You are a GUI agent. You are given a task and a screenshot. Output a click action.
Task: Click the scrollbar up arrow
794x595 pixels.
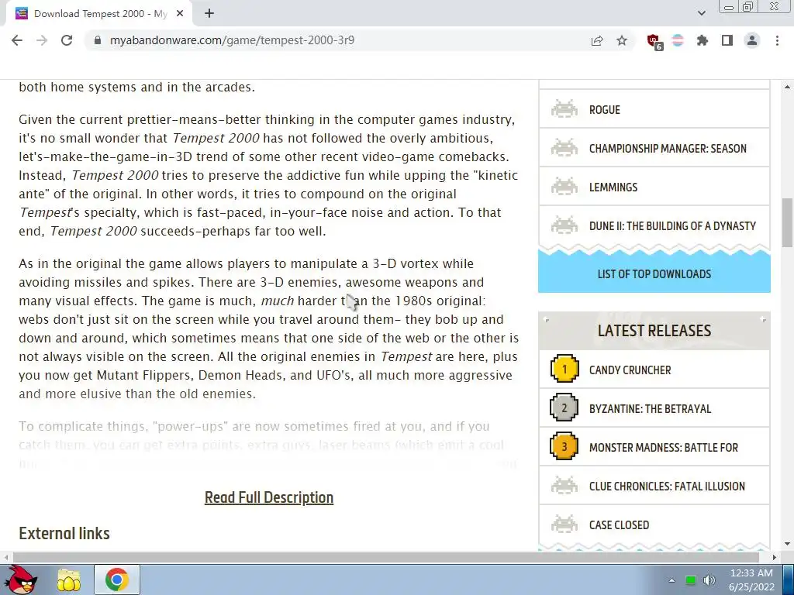tap(787, 87)
